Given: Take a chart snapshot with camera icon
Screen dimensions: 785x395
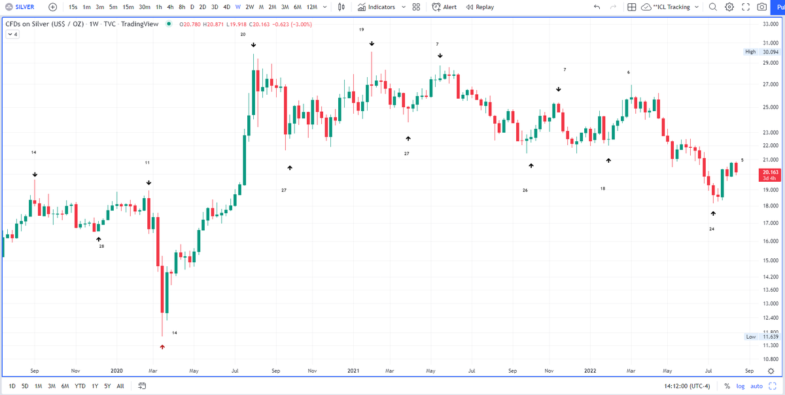Looking at the screenshot, I should tap(761, 7).
